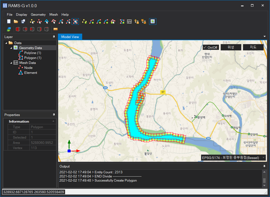Select the yellow points selection tool
The image size is (270, 197).
[x=32, y=21]
